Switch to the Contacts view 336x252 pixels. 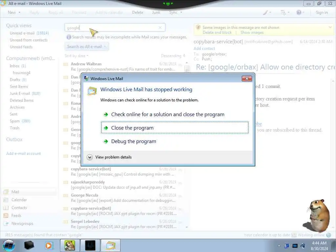pos(19,208)
